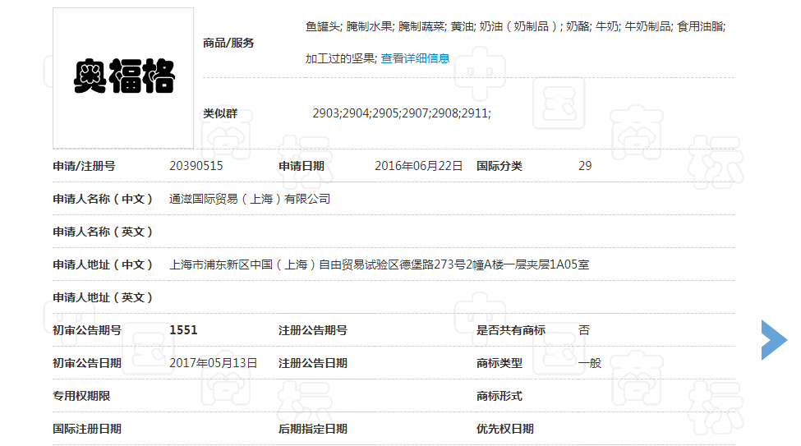Click the 初审公告期号 label

coord(87,330)
